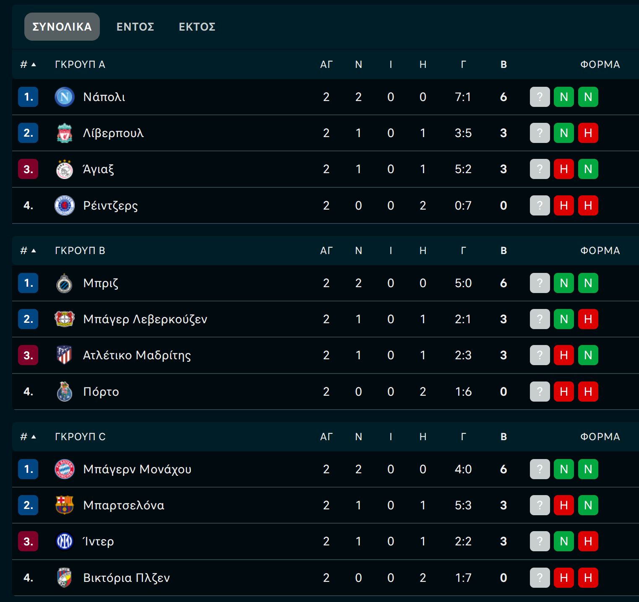Click the Atlético Madrid crest
Image resolution: width=639 pixels, height=602 pixels.
[x=65, y=355]
